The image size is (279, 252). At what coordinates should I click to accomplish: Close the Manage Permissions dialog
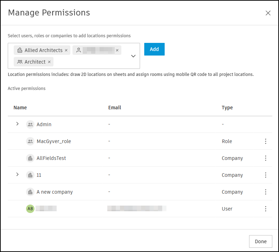tap(268, 13)
